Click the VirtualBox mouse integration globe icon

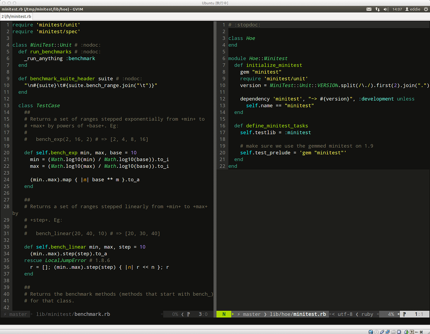[406, 332]
